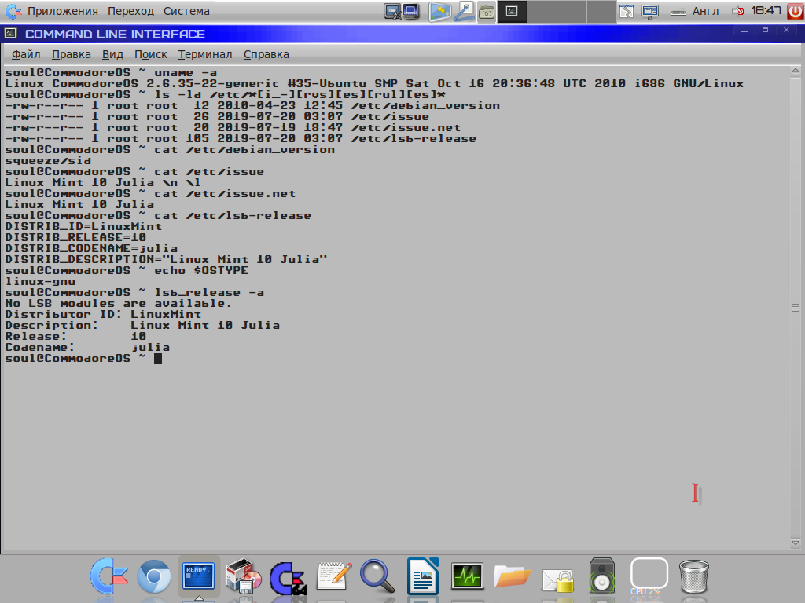The image size is (805, 603).
Task: Open the Терминал menu
Action: coord(205,54)
